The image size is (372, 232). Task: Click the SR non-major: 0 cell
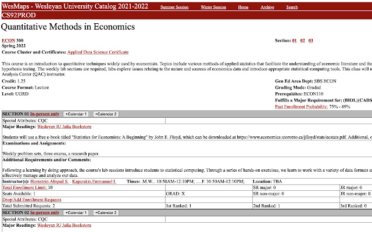pos(296,194)
